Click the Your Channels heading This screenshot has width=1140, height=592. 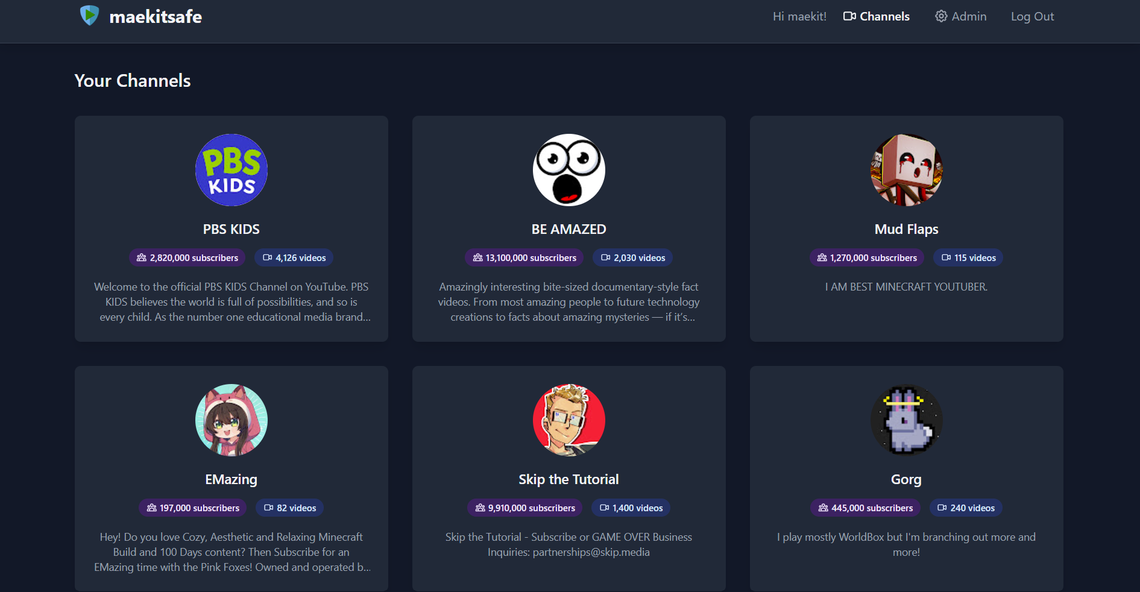(x=133, y=81)
